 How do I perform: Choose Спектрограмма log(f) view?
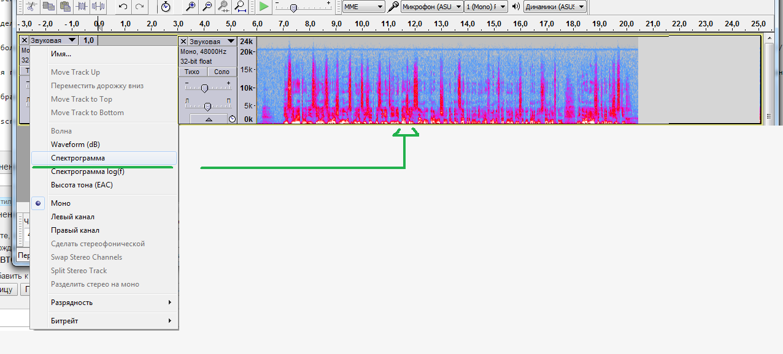pyautogui.click(x=104, y=171)
